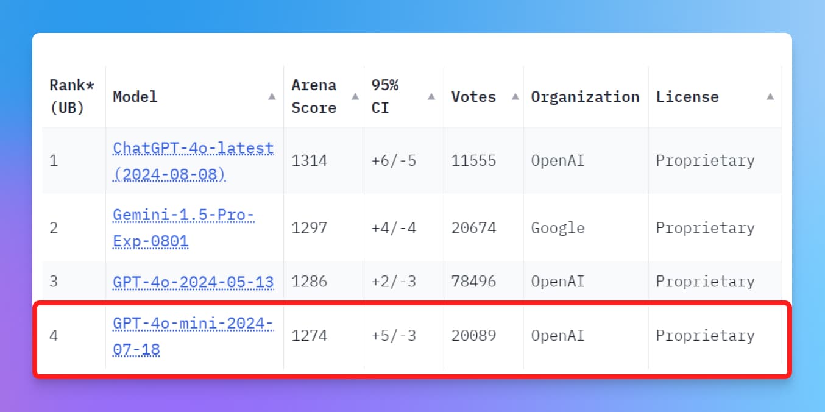
Task: Select the 1274 Arena Score cell
Action: [x=310, y=336]
